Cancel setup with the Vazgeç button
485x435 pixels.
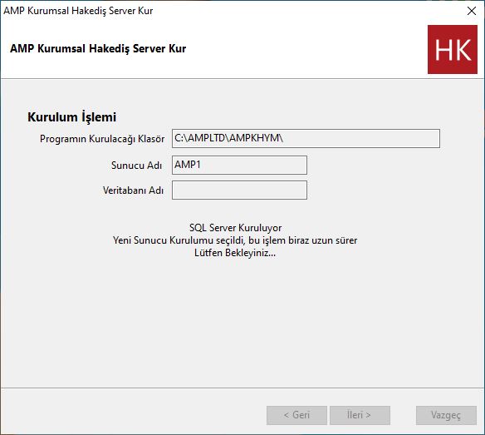tap(446, 415)
